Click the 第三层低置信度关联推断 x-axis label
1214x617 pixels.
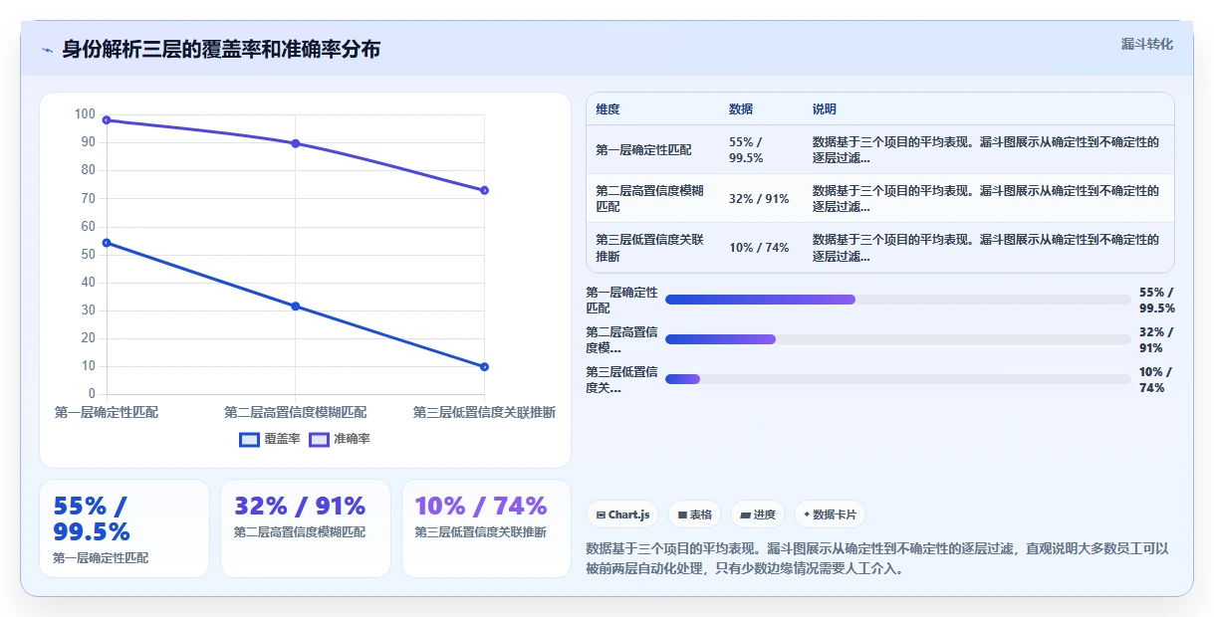click(x=484, y=412)
